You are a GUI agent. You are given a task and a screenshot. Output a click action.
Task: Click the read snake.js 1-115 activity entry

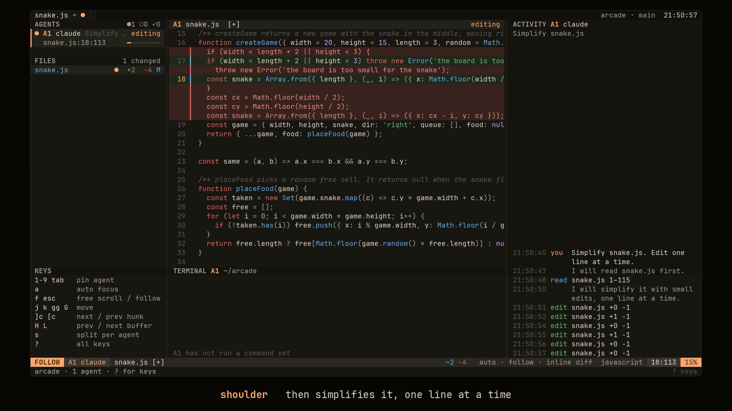[x=571, y=280]
